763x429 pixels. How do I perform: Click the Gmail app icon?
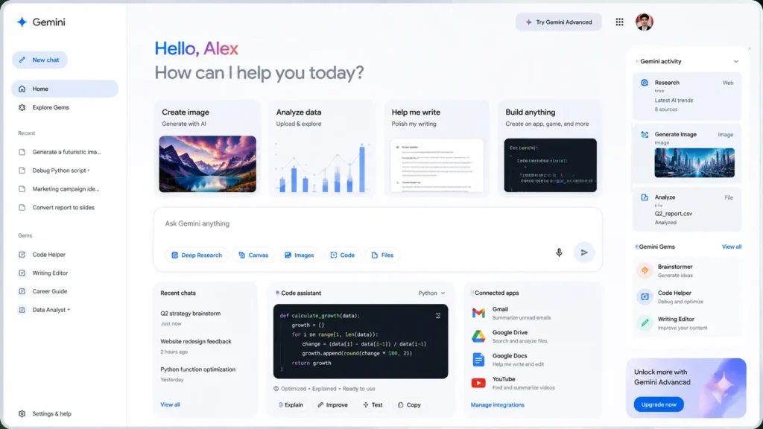pos(478,313)
